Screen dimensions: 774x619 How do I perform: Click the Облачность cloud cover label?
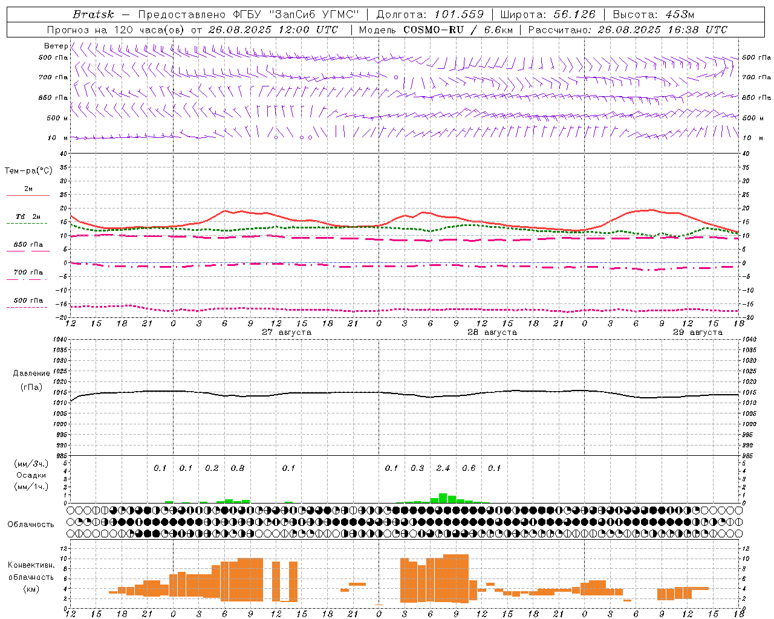tap(31, 525)
